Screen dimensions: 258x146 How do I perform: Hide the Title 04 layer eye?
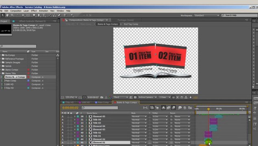point(63,120)
